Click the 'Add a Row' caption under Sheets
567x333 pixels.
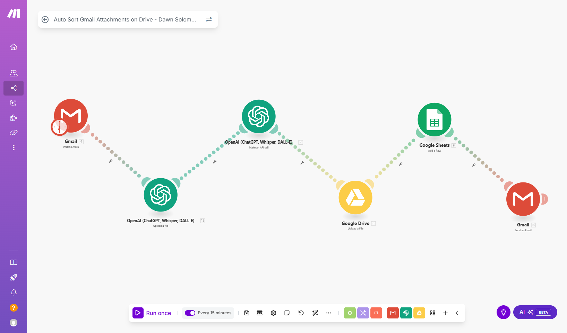[435, 151]
